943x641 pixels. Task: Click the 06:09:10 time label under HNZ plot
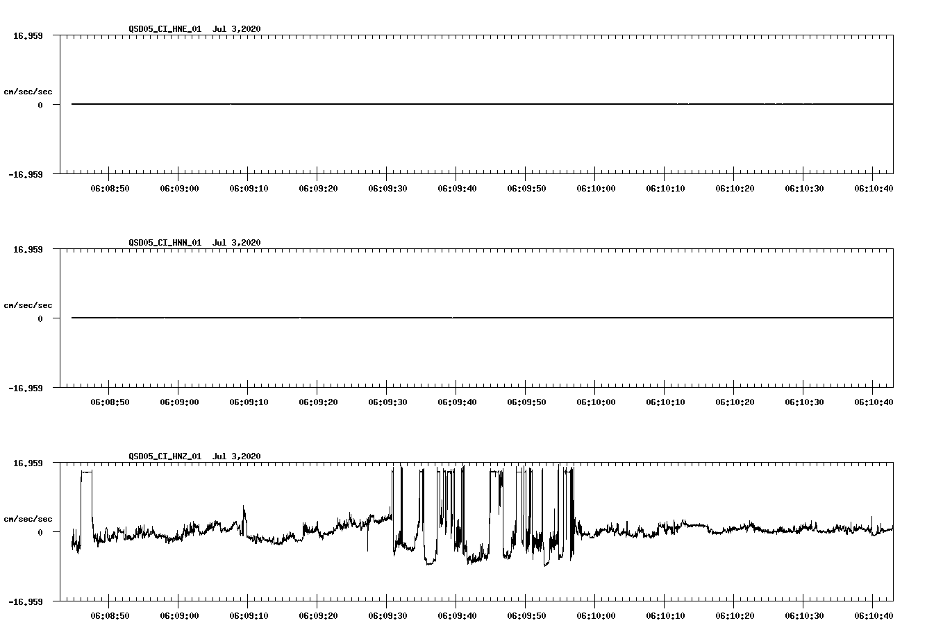[249, 616]
